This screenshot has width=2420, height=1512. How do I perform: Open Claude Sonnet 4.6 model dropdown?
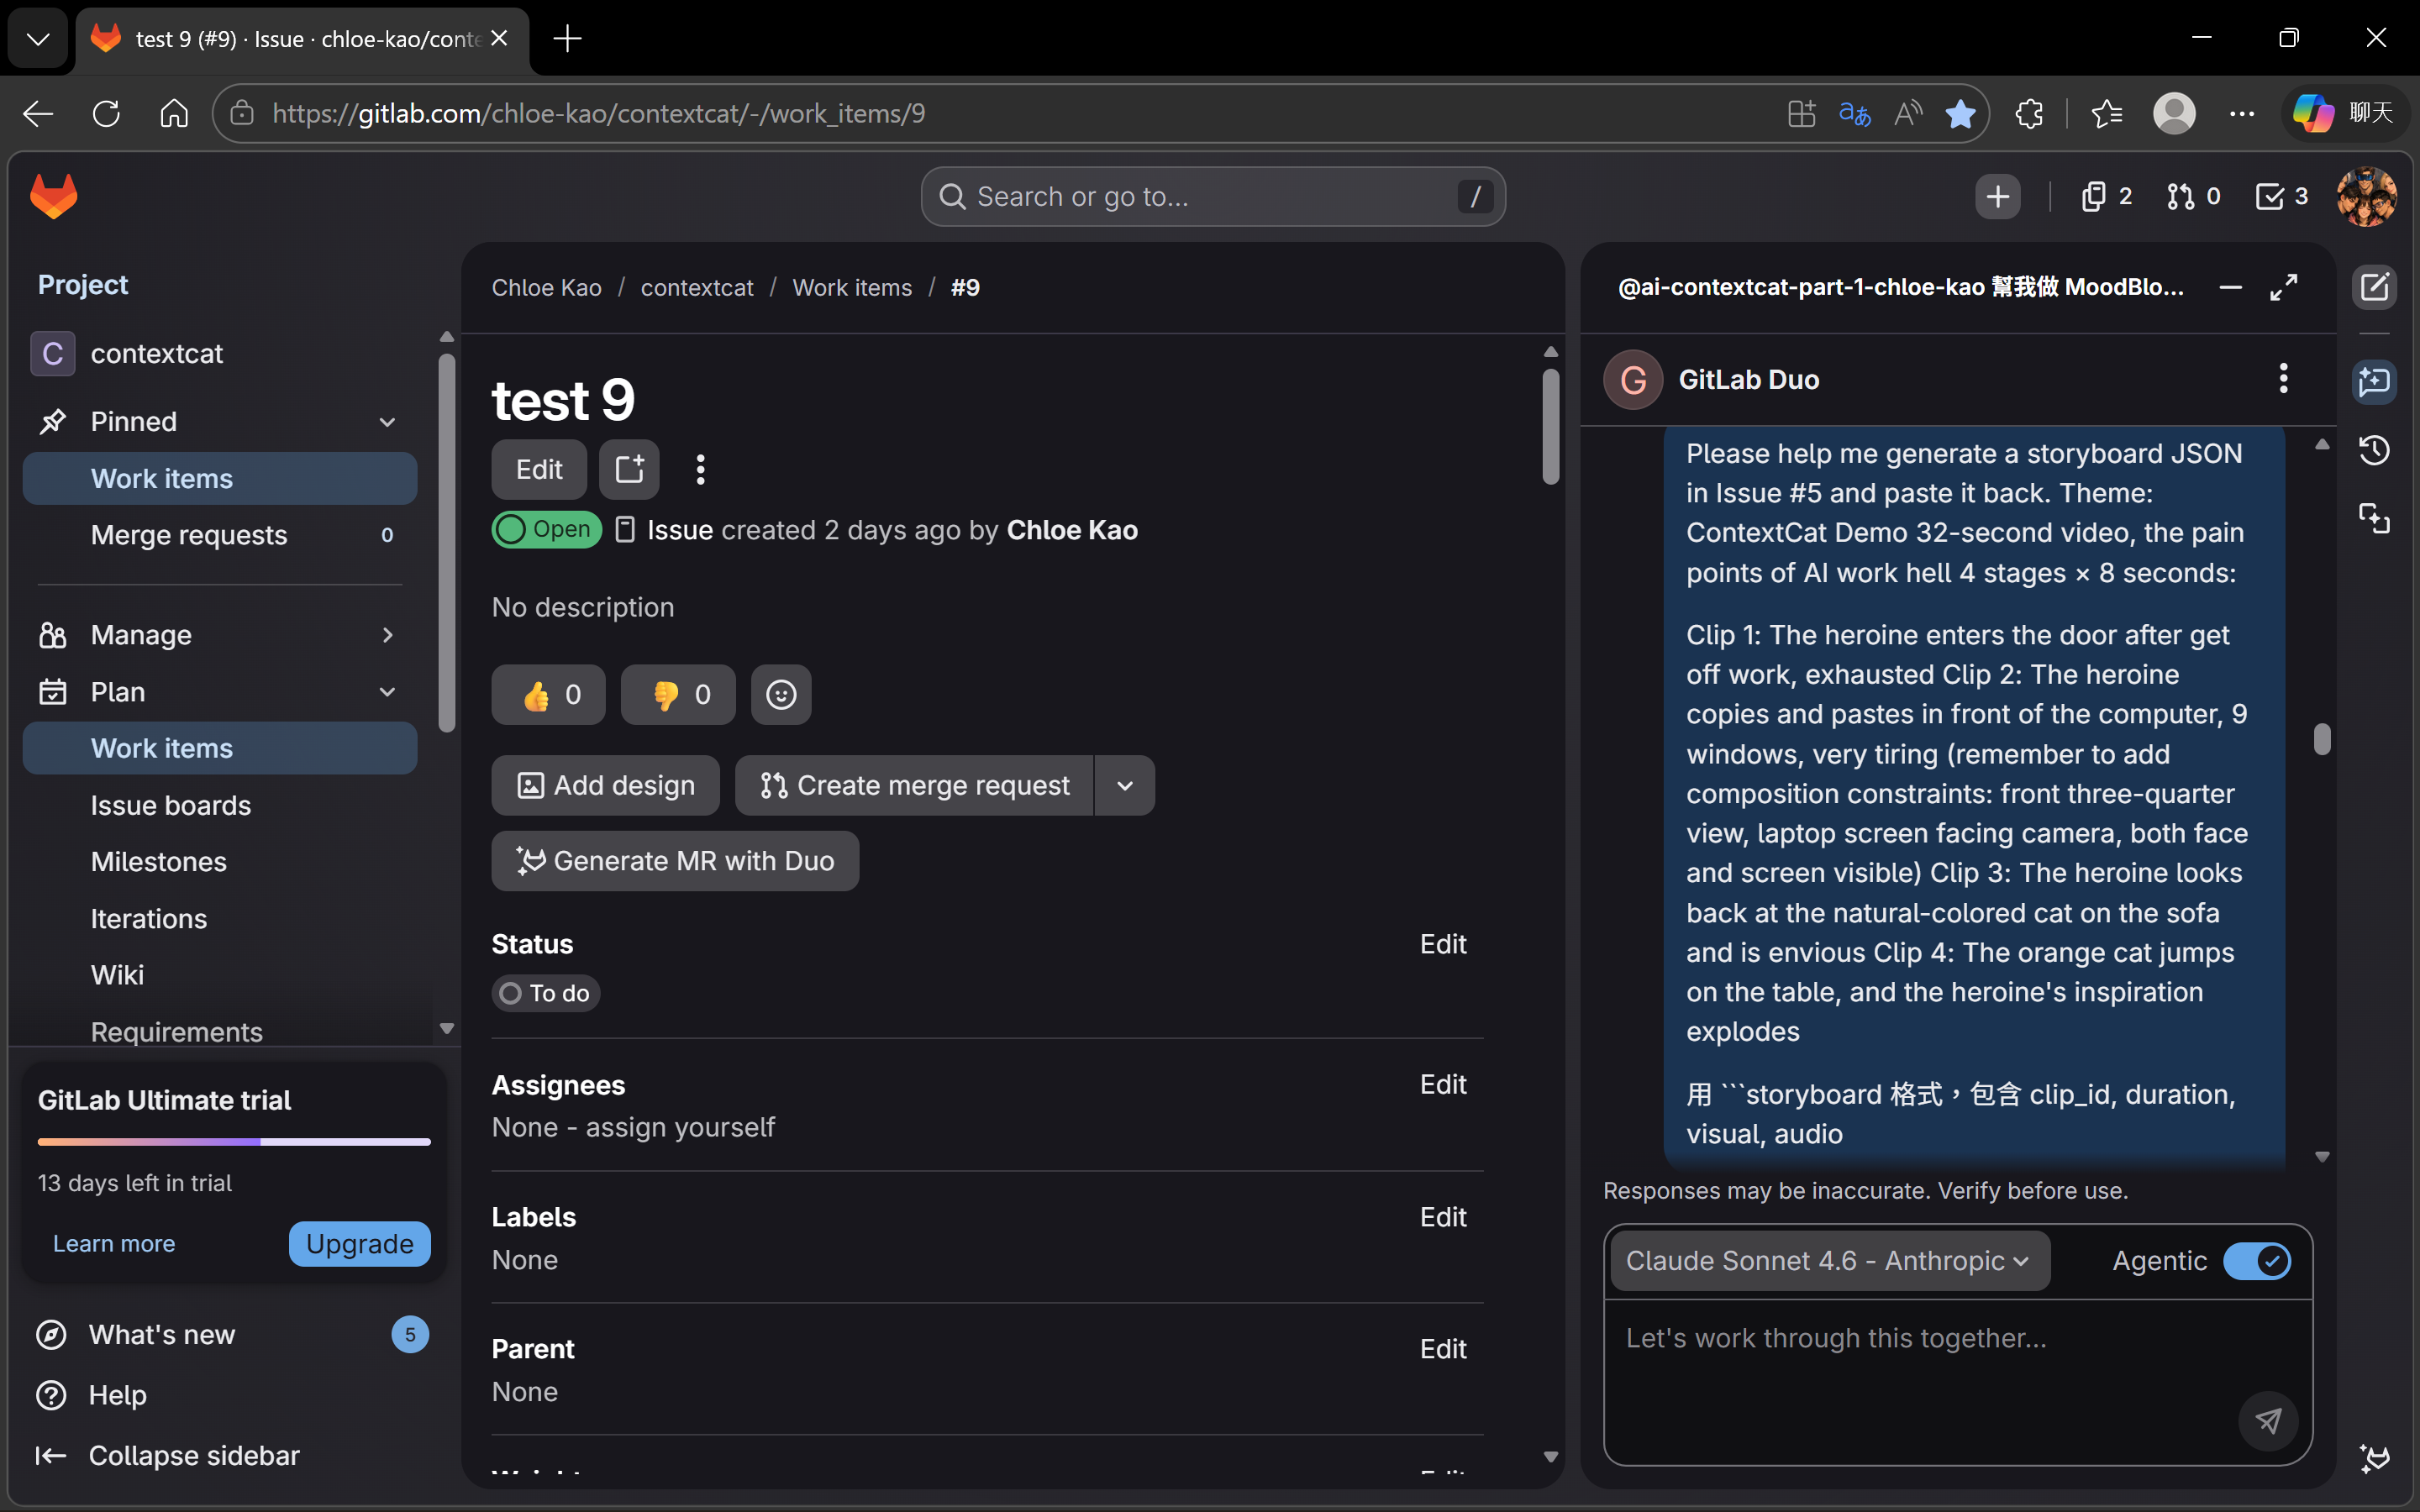1828,1261
